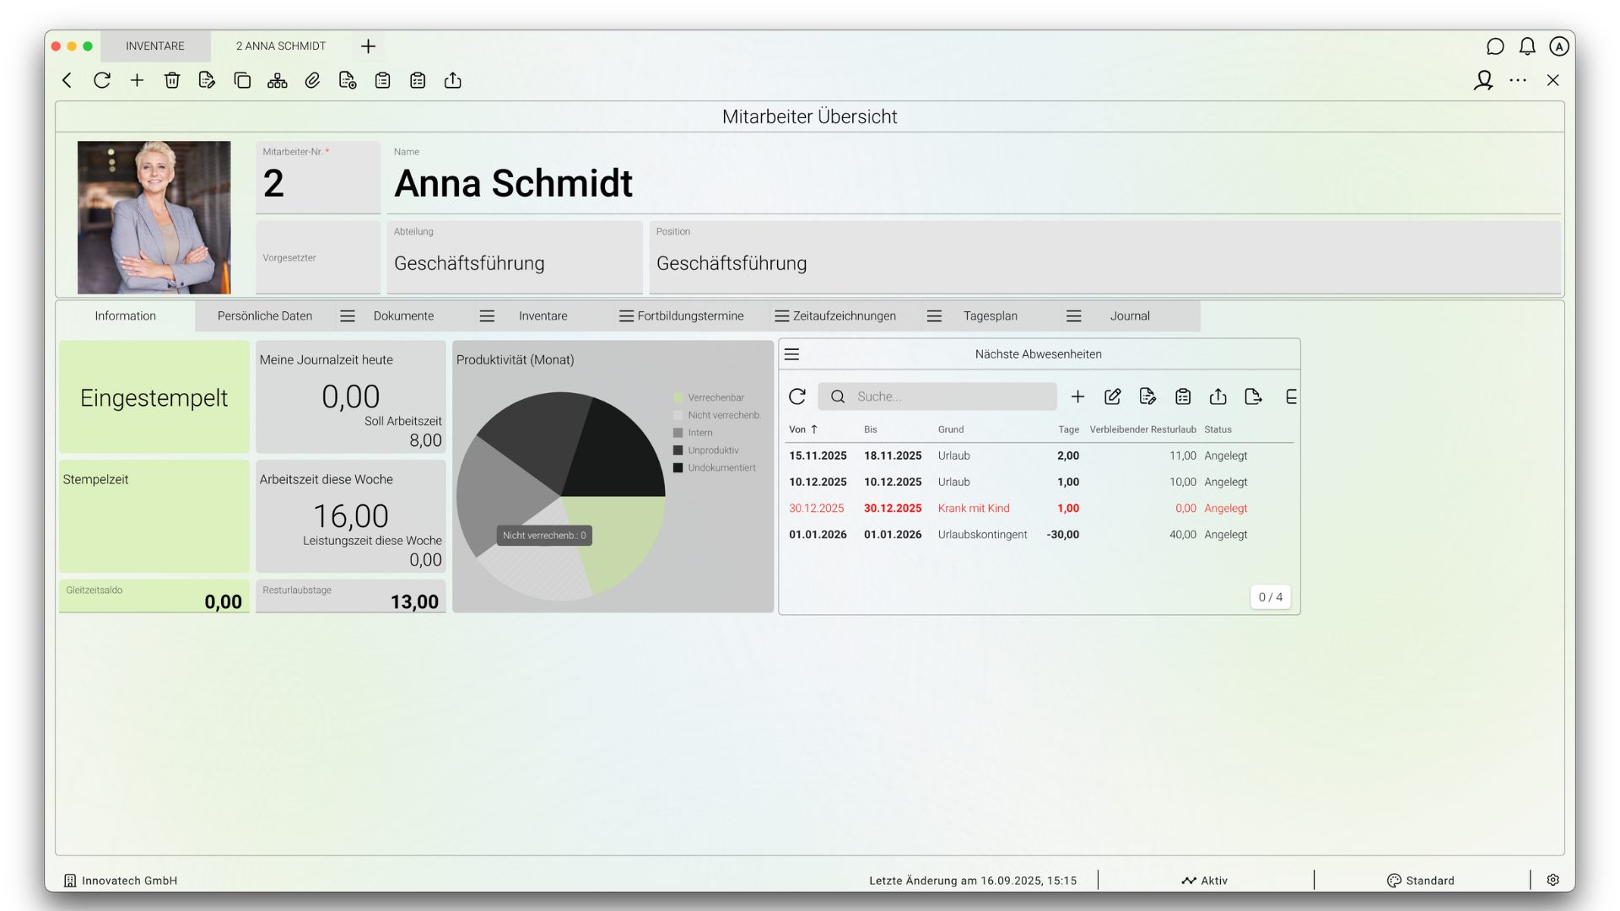Open the user account avatar icon

pyautogui.click(x=1559, y=46)
